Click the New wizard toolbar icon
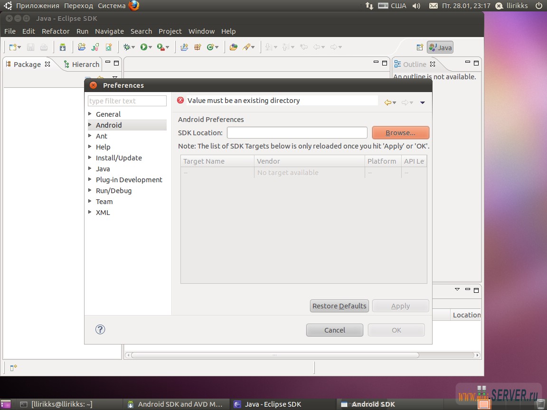This screenshot has width=547, height=410. point(13,47)
